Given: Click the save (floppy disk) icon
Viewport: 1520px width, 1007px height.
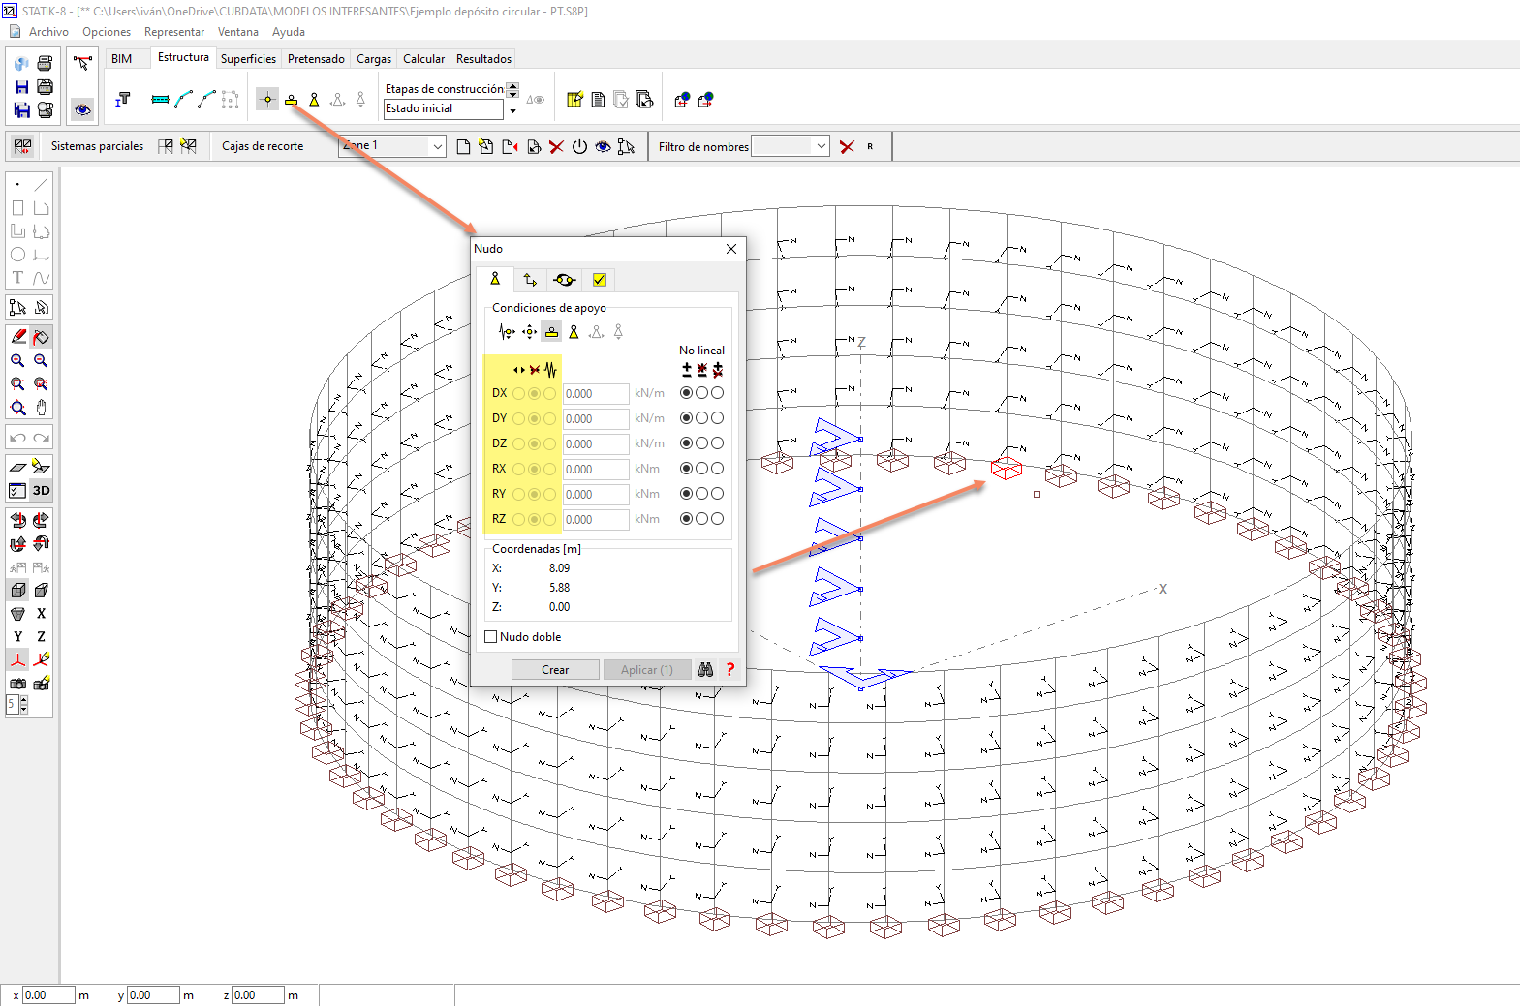Looking at the screenshot, I should point(21,87).
